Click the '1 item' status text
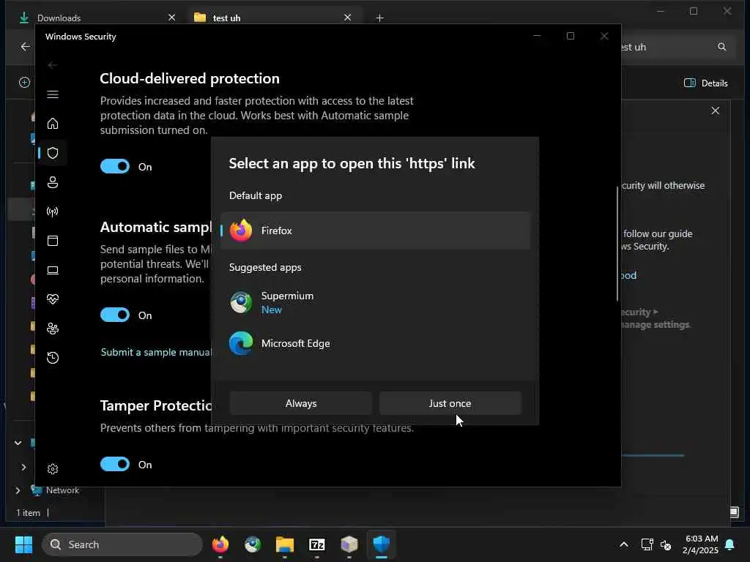This screenshot has height=562, width=750. tap(29, 513)
